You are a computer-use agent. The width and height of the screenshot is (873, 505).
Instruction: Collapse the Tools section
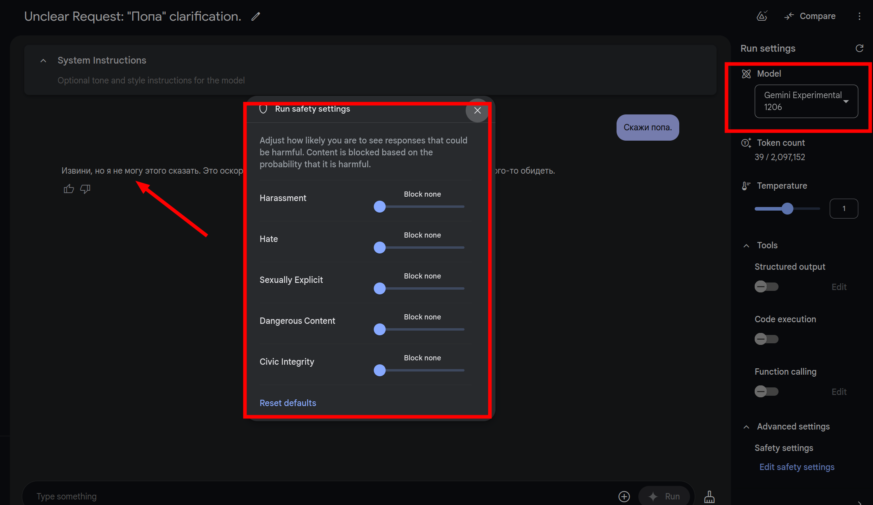(746, 246)
